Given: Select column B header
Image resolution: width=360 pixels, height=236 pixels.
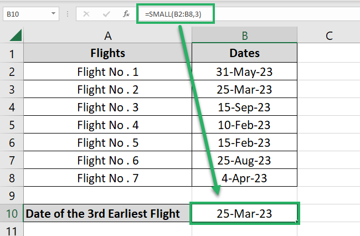Looking at the screenshot, I should click(244, 36).
